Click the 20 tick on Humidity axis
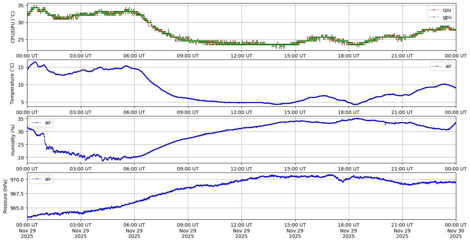 (21, 157)
